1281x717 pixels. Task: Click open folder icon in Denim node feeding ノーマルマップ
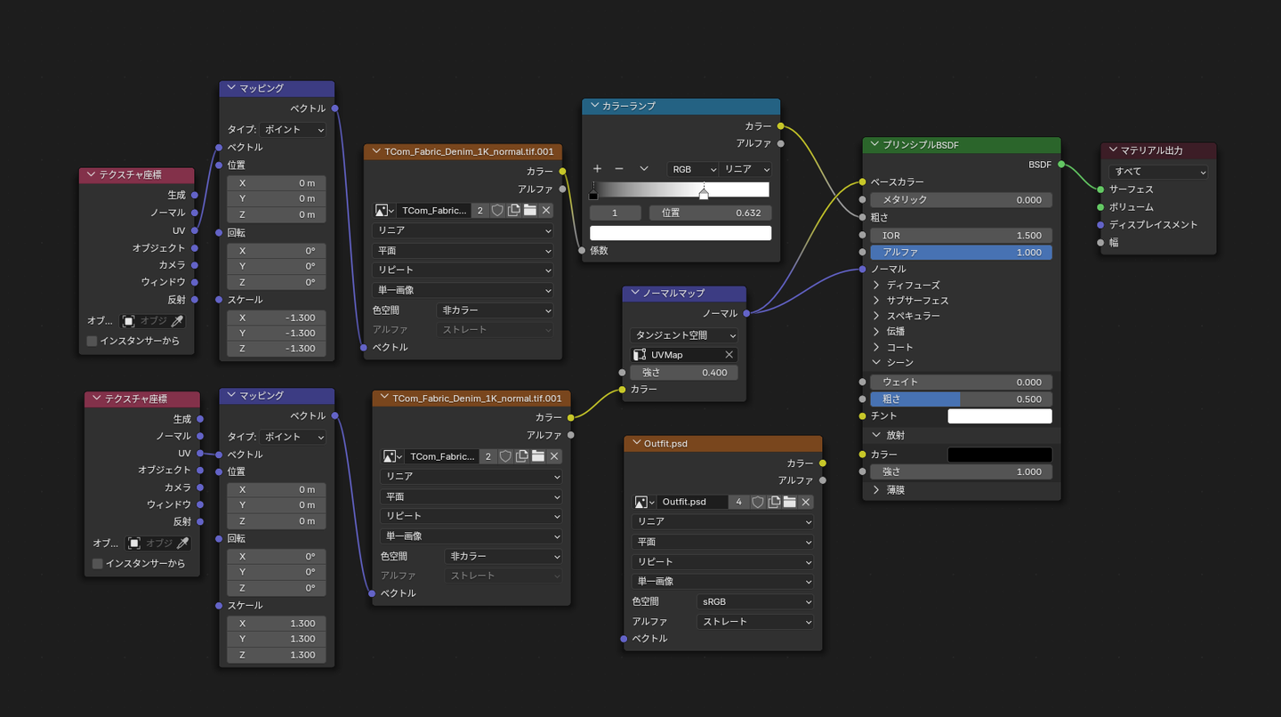coord(538,456)
